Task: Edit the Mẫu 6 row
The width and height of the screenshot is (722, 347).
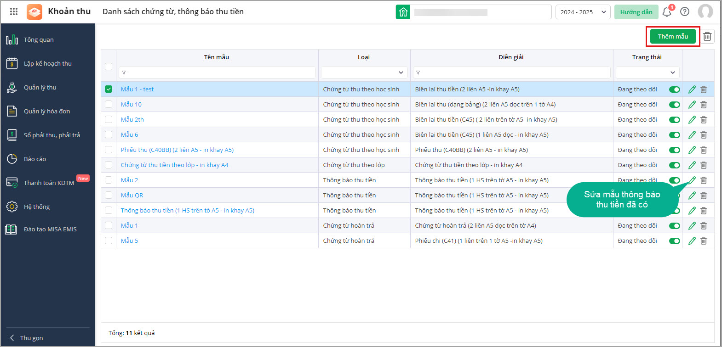Action: pos(692,135)
